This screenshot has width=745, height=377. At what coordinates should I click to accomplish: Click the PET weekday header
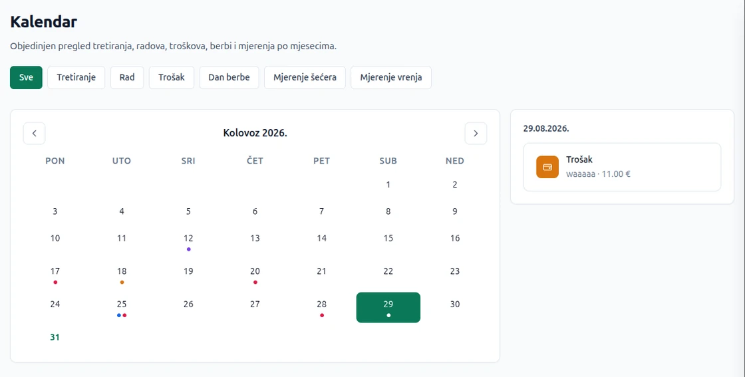(322, 161)
